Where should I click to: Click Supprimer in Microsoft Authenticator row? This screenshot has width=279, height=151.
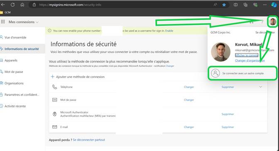tap(228, 114)
